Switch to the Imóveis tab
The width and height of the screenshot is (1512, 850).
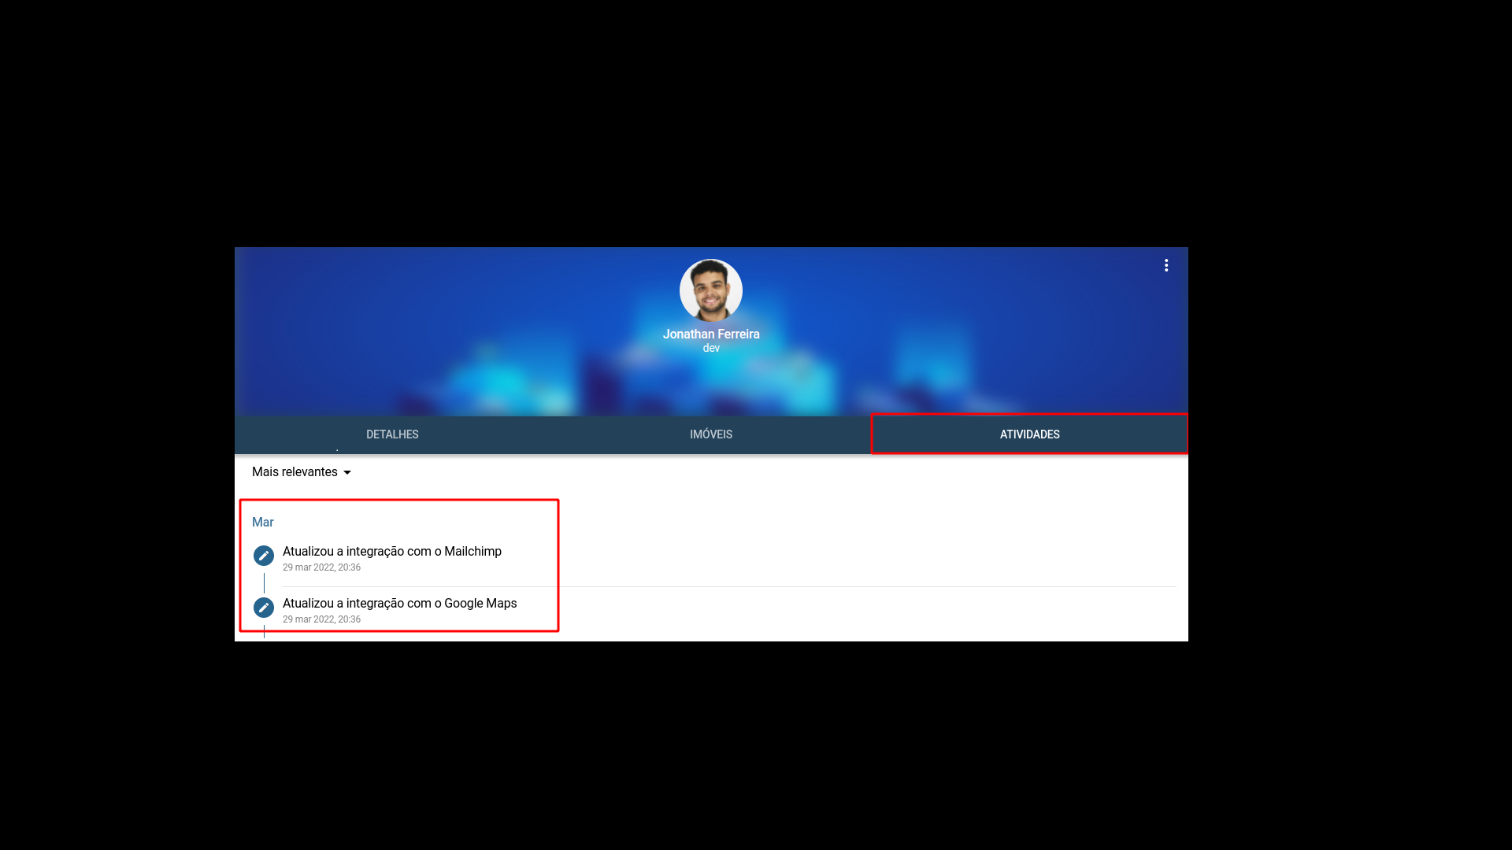pyautogui.click(x=711, y=434)
